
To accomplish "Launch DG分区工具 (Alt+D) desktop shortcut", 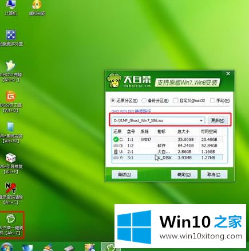I will [x=11, y=102].
